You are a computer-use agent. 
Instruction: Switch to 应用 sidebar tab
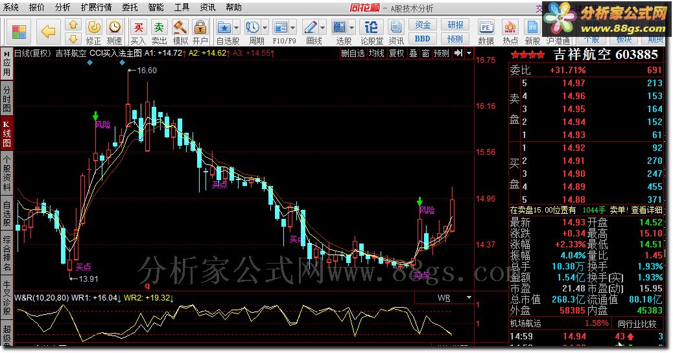[6, 63]
